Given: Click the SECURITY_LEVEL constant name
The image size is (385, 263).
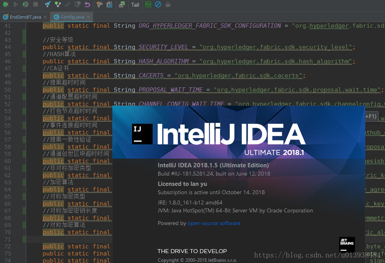Looking at the screenshot, I should (163, 47).
